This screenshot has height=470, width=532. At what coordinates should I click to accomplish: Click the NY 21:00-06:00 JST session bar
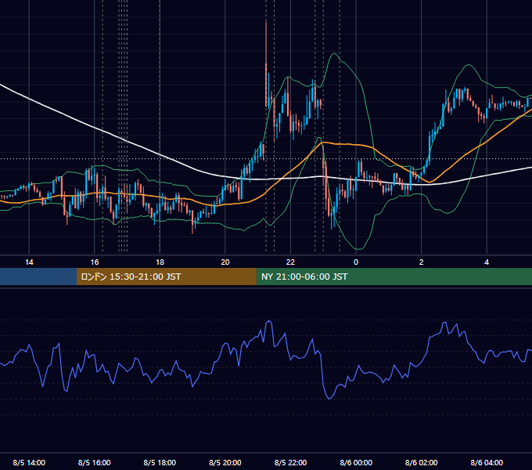click(394, 277)
